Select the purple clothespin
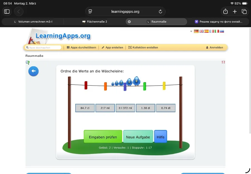This screenshot has height=174, width=251. coord(125,87)
